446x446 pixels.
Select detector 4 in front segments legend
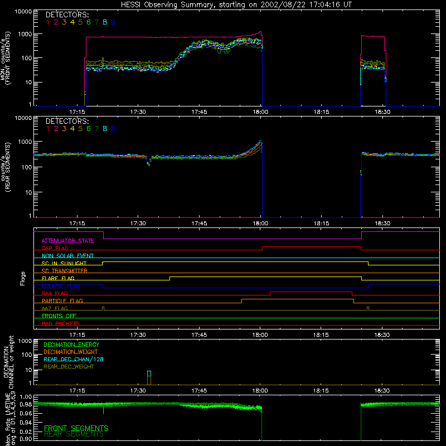click(x=72, y=22)
